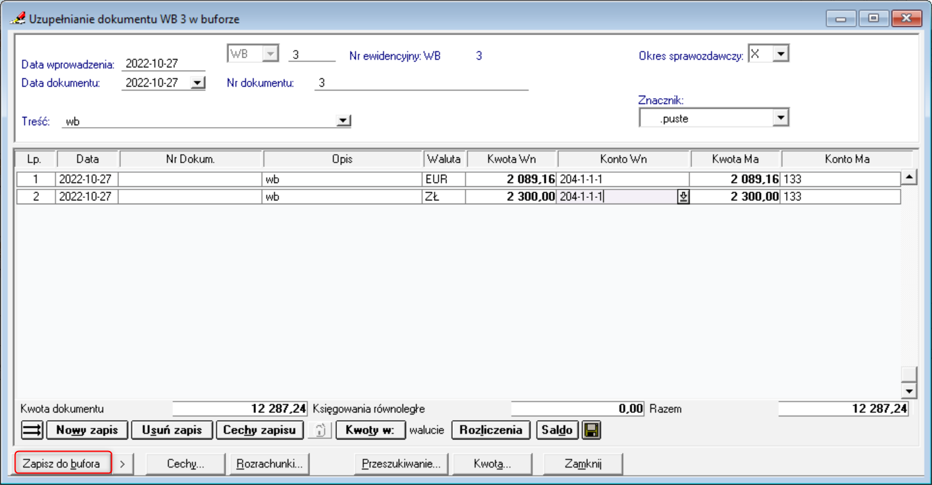The image size is (932, 485).
Task: Show the Saldo
Action: (557, 430)
